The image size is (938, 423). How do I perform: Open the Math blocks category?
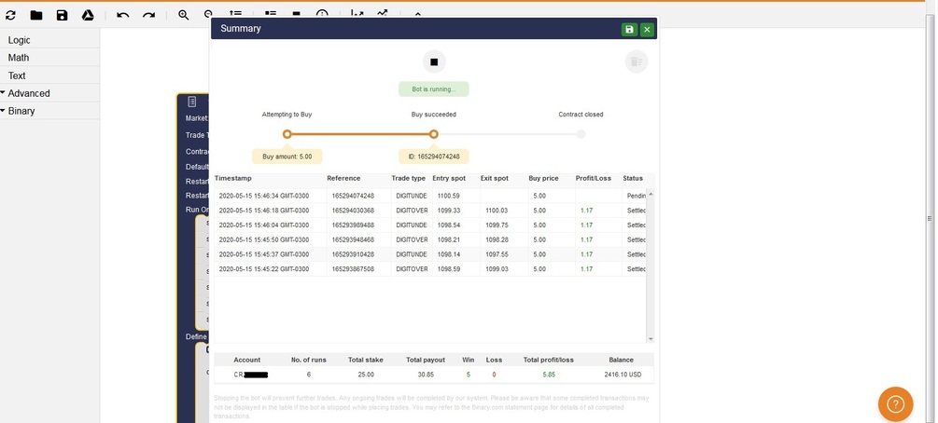[x=19, y=58]
